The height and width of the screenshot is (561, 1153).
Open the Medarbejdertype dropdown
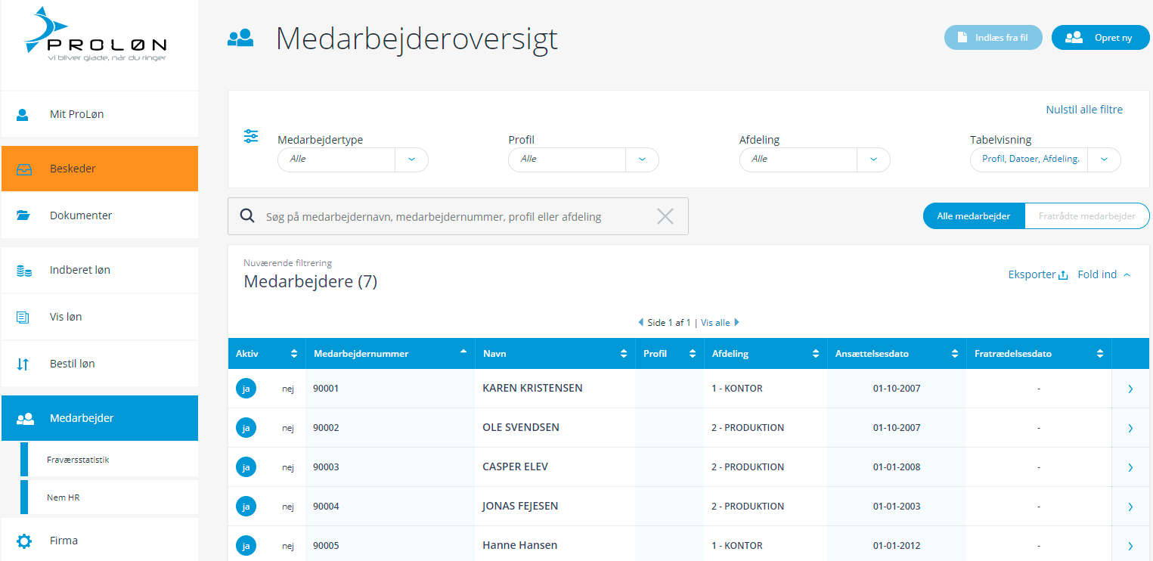pos(411,160)
